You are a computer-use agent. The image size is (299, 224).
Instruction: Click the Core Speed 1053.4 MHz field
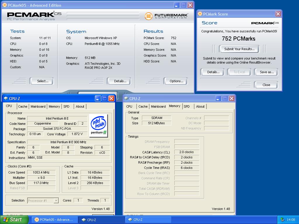point(41,172)
